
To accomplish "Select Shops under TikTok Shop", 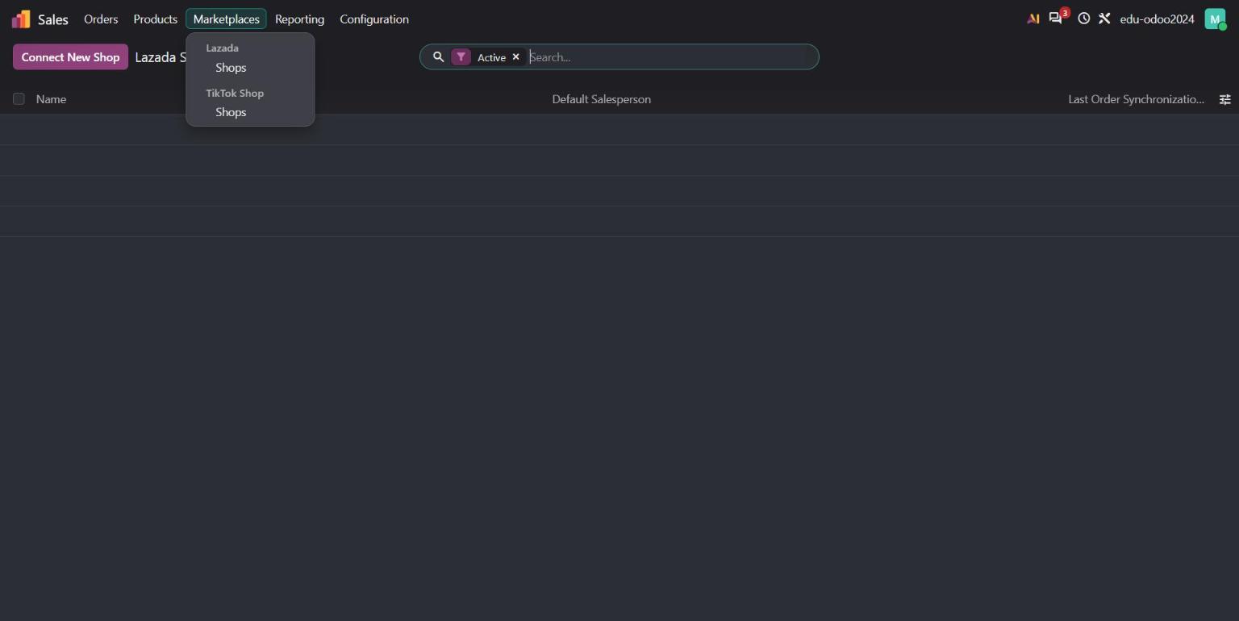I will (x=231, y=112).
